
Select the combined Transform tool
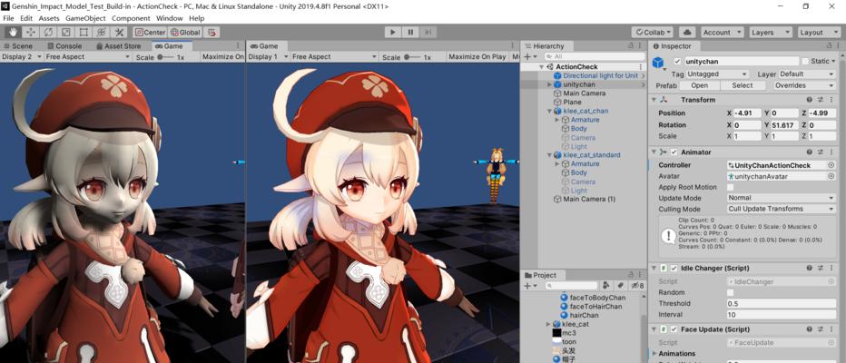click(101, 33)
